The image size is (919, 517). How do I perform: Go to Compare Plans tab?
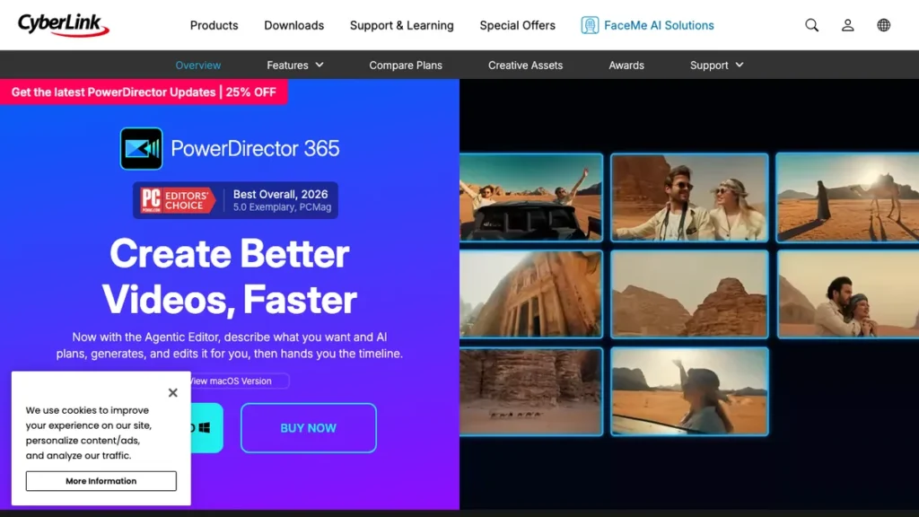pos(406,65)
